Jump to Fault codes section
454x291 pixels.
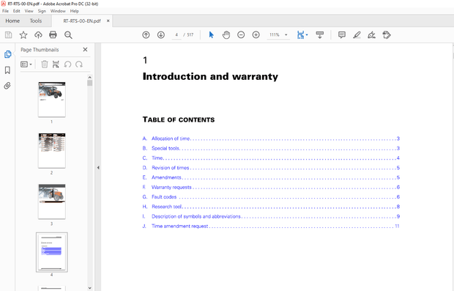271,196
